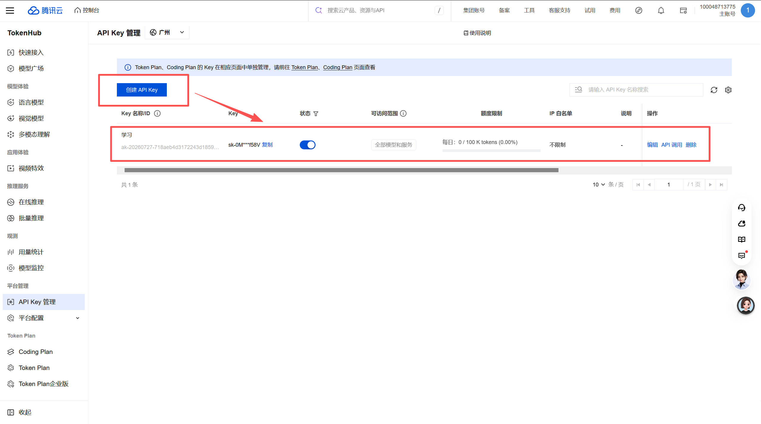Open the 广州 region dropdown
Image resolution: width=761 pixels, height=424 pixels.
pos(167,32)
